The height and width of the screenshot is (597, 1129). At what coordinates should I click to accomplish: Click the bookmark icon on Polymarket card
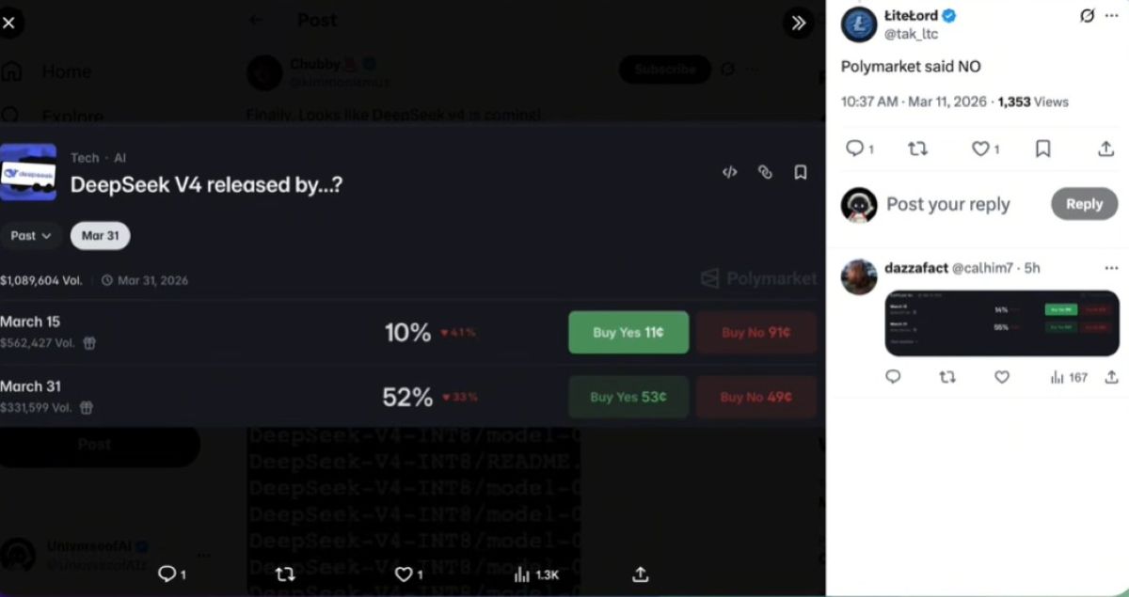point(801,172)
